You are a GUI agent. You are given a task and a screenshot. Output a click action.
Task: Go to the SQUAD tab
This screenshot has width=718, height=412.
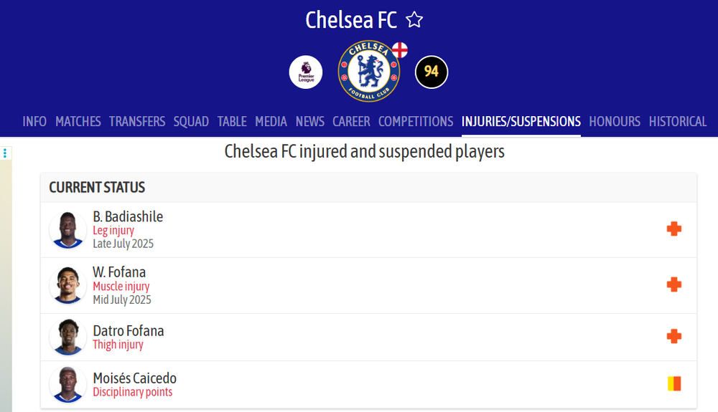(191, 122)
